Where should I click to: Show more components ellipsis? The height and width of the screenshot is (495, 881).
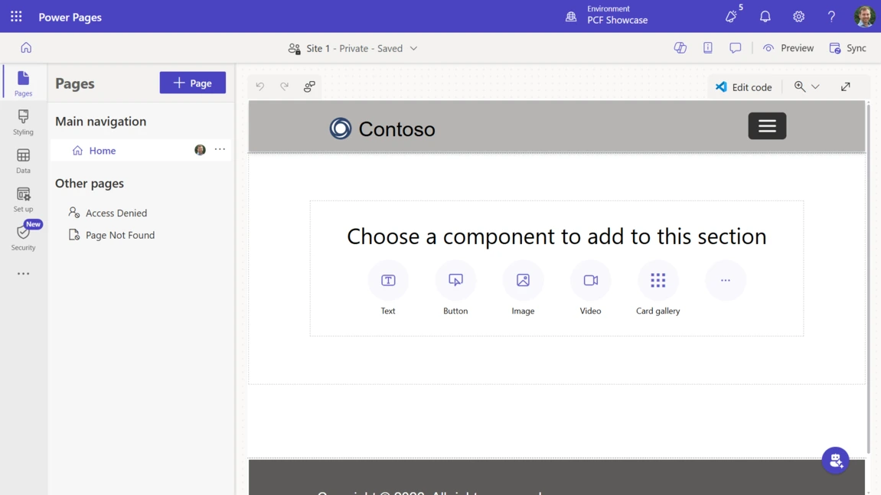click(x=726, y=280)
